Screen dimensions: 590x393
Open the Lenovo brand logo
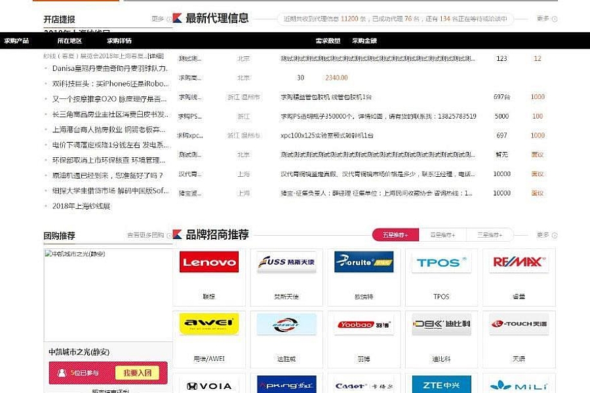pos(209,262)
